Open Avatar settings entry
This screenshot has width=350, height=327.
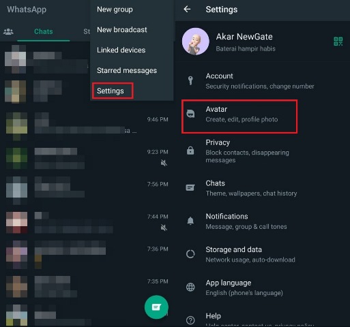point(263,114)
